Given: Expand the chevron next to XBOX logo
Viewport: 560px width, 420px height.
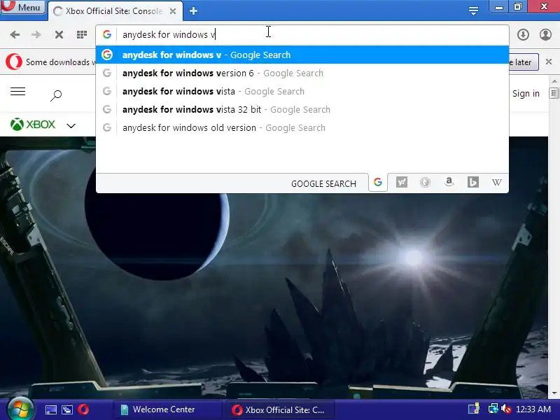Looking at the screenshot, I should coord(71,125).
